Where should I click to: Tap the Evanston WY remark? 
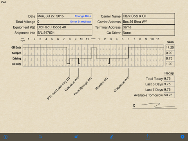tap(72, 84)
